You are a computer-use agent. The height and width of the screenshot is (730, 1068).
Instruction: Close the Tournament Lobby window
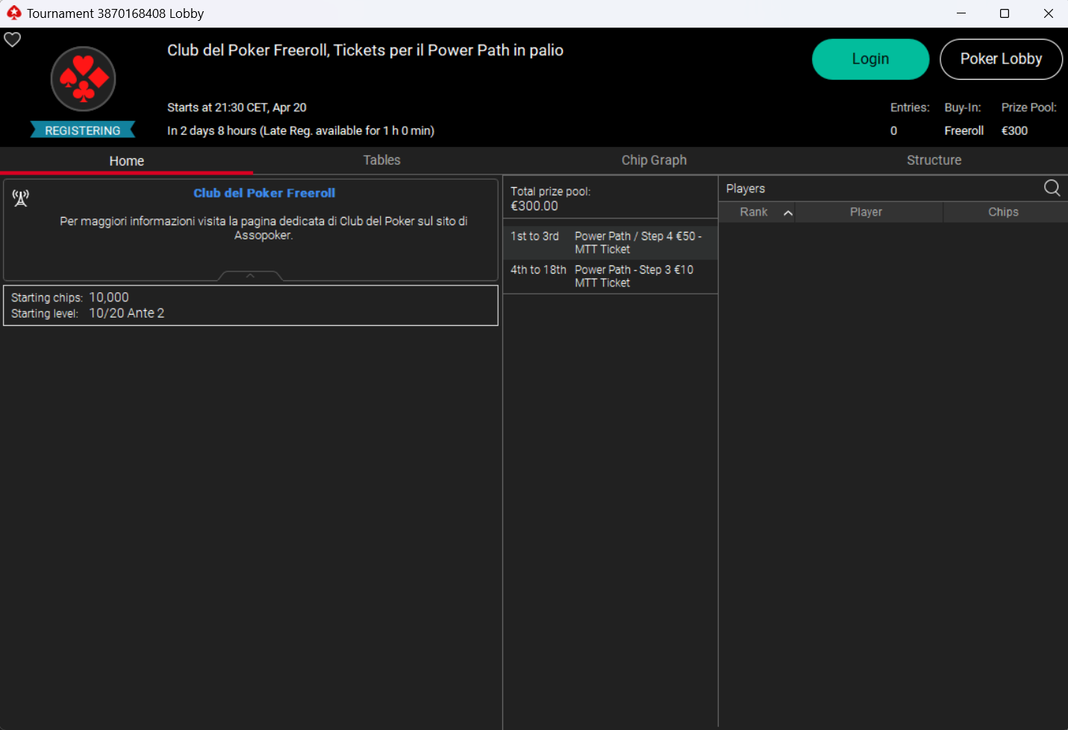[x=1048, y=13]
